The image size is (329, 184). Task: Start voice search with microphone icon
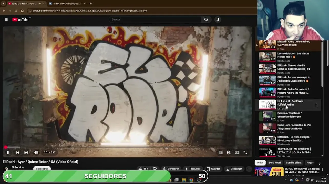click(218, 20)
